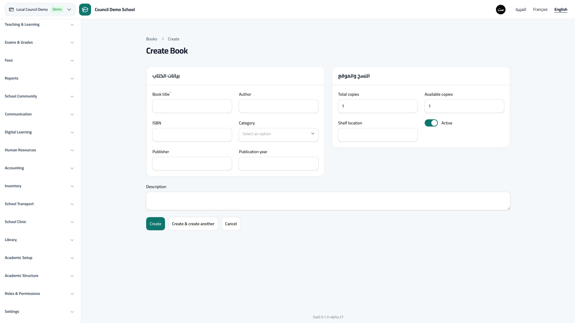Expand the Library chevron in sidebar
Screen dimensions: 575x323
pos(72,240)
